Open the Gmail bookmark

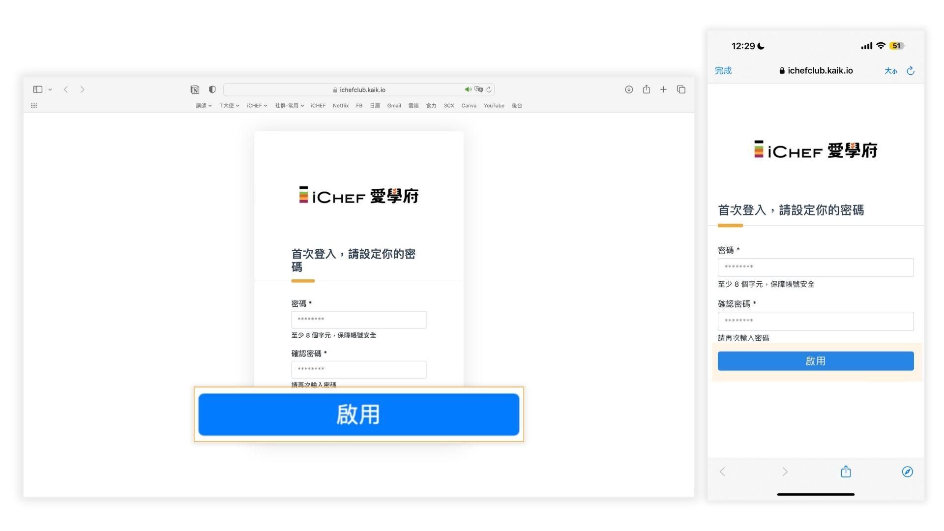(x=394, y=106)
